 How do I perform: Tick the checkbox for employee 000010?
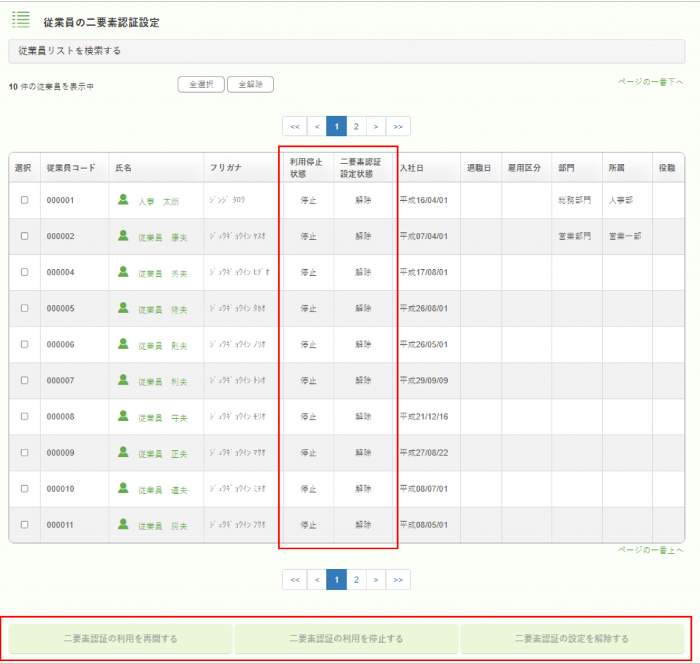tap(25, 488)
